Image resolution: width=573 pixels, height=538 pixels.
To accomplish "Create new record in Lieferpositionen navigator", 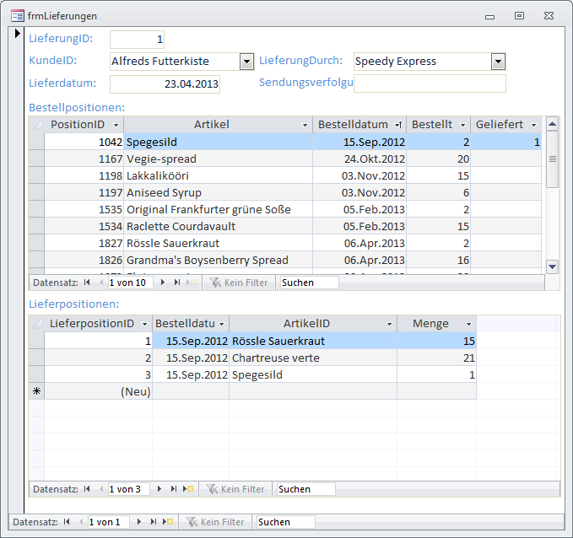I will point(188,489).
